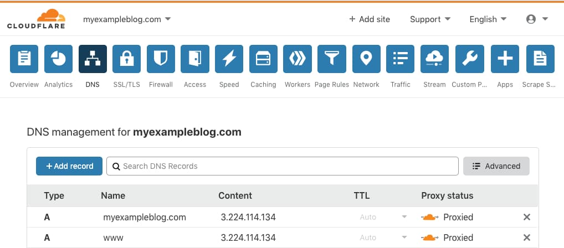The height and width of the screenshot is (248, 564).
Task: Open the Analytics pie chart icon
Action: [58, 59]
